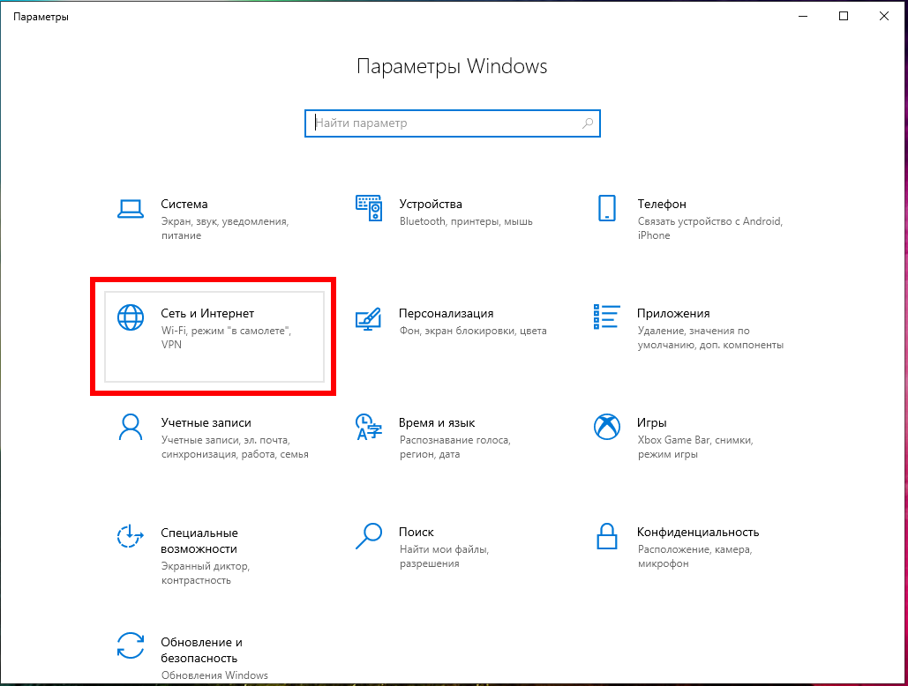Focus the Найти параметр search field

(453, 123)
